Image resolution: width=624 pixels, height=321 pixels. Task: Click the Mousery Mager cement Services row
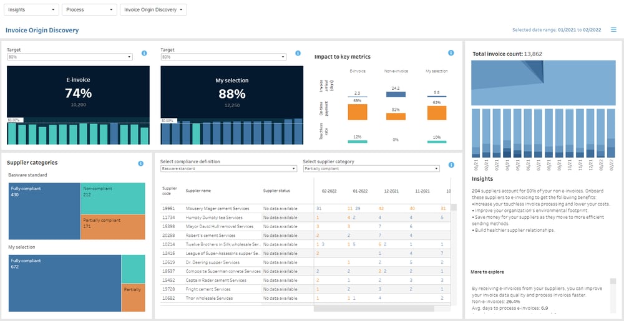[x=306, y=209]
